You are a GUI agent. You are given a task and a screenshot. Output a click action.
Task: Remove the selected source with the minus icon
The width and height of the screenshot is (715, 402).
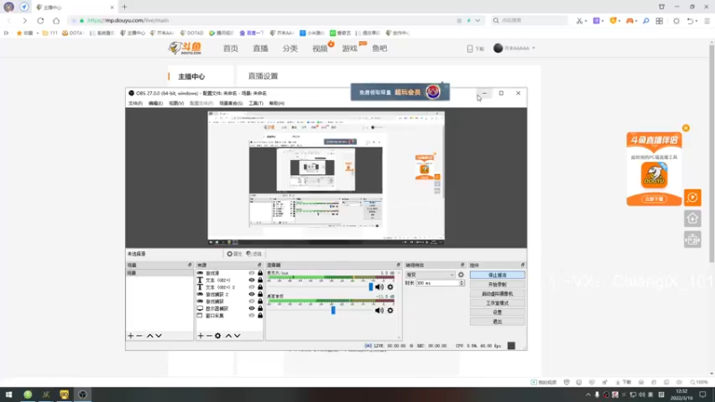[209, 336]
